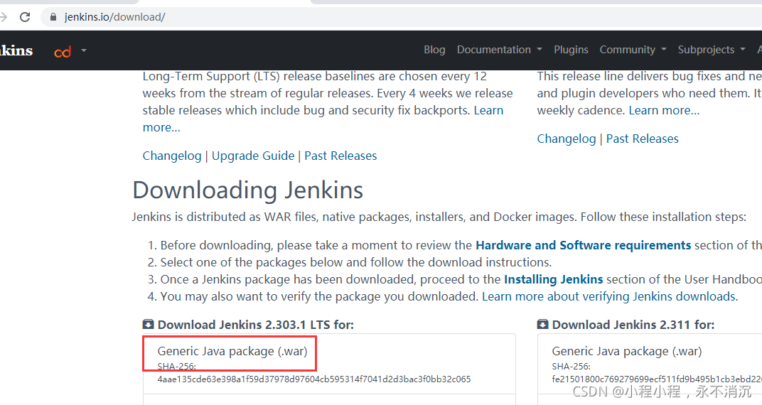Open 'Learn more about verifying Jenkins downloads' link
The width and height of the screenshot is (762, 405).
(x=610, y=296)
